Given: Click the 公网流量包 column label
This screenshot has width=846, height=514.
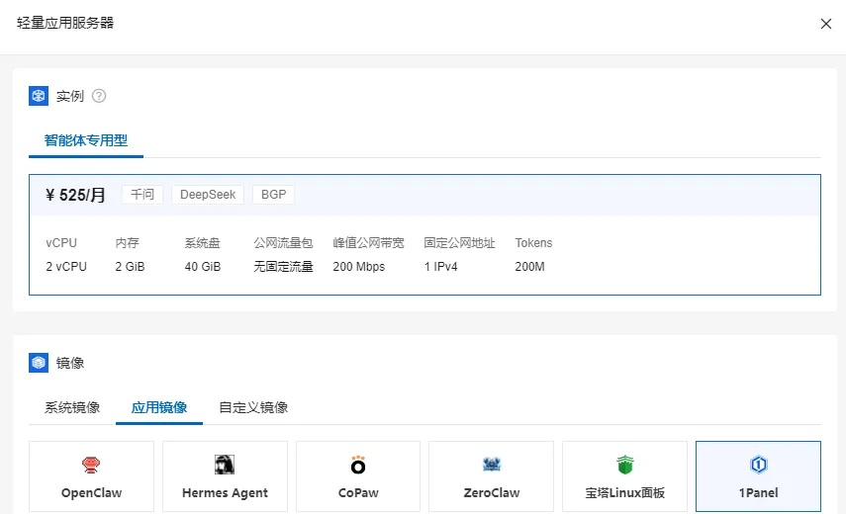Looking at the screenshot, I should 283,243.
